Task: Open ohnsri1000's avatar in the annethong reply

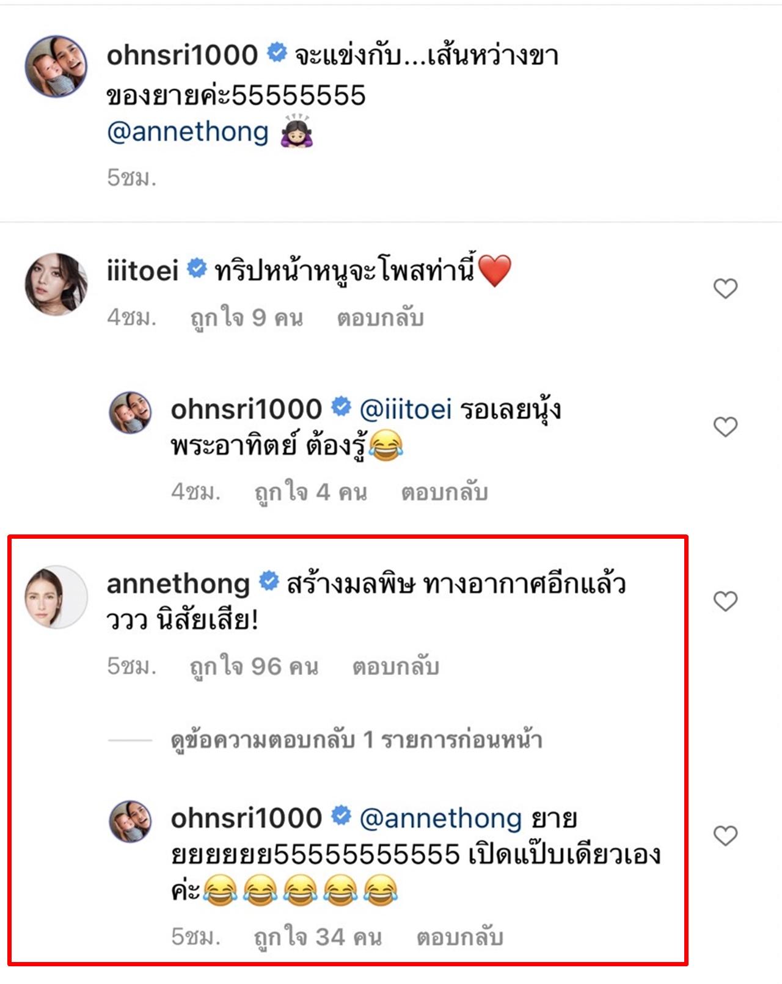Action: click(130, 822)
